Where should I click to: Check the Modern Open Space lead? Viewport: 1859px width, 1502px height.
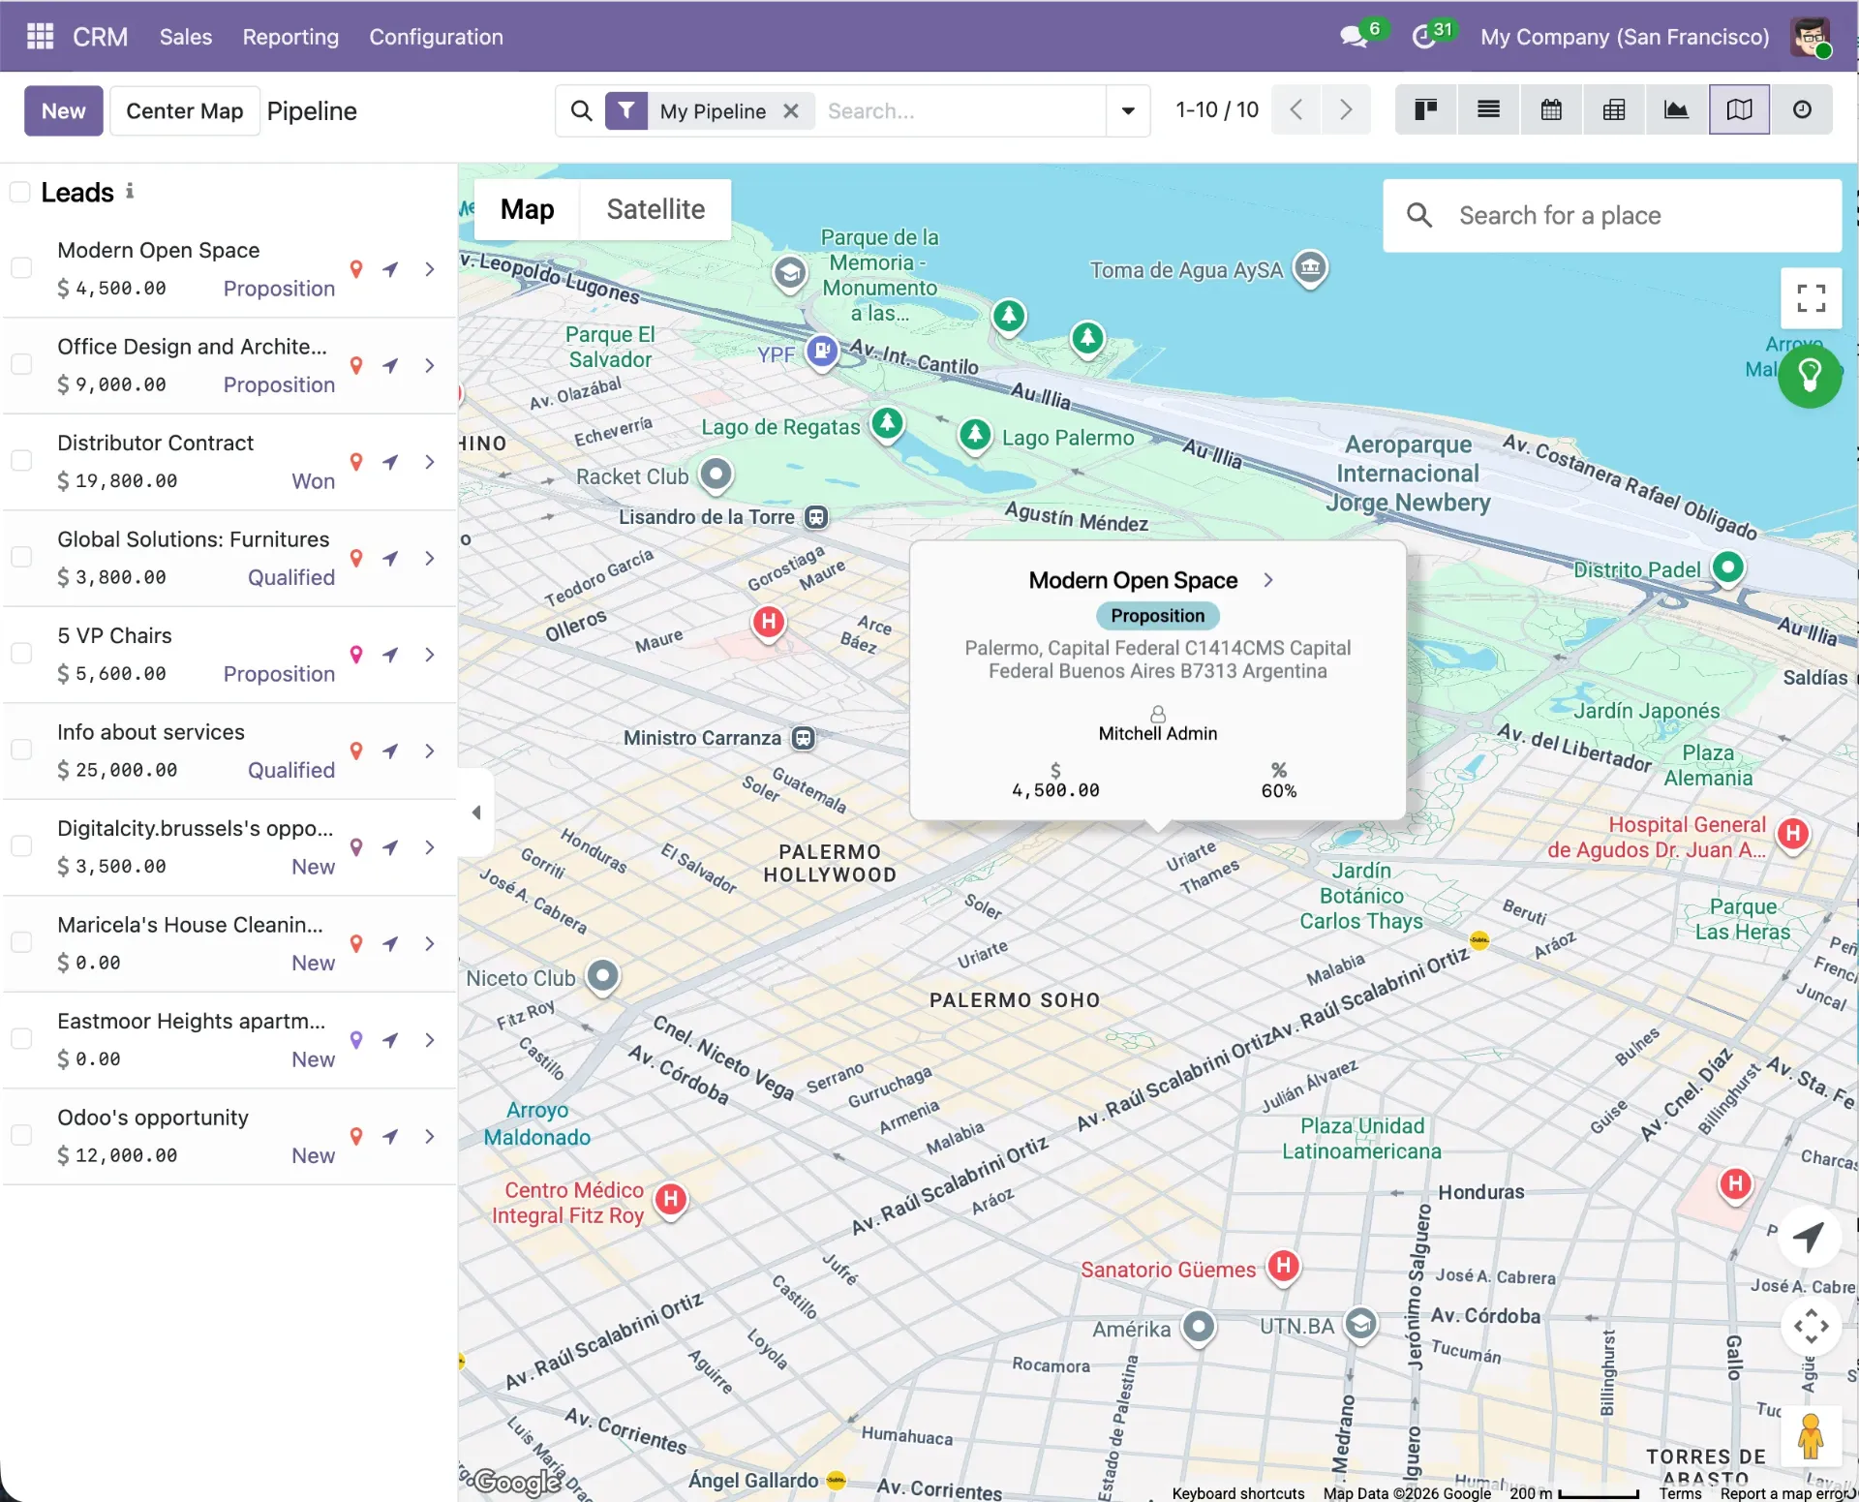pyautogui.click(x=21, y=268)
